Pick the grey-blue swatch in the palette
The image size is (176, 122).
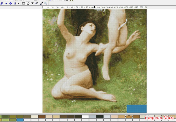(x=93, y=117)
